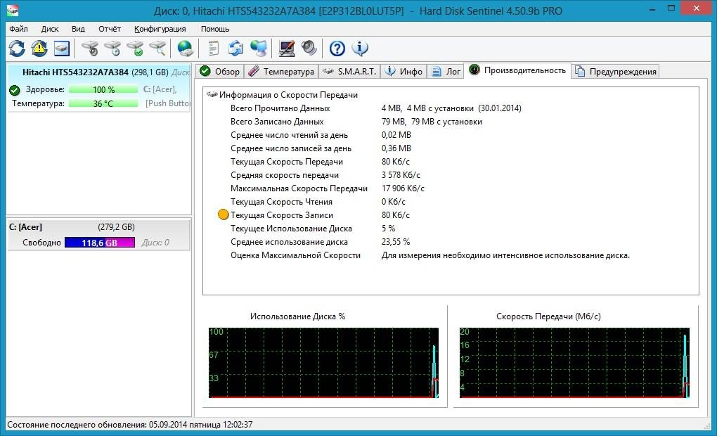Select the Всего Записано Данных row
The width and height of the screenshot is (717, 436).
point(356,121)
